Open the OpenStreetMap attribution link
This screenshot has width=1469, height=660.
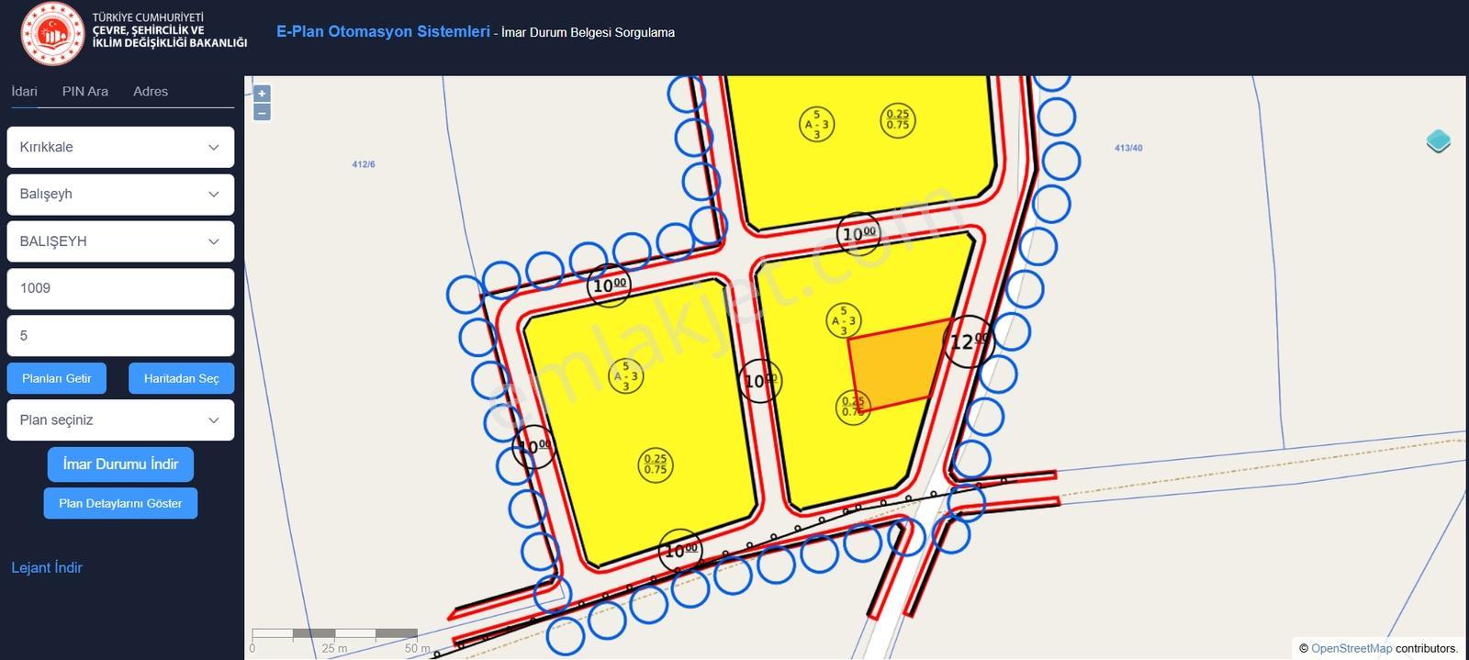(1351, 648)
